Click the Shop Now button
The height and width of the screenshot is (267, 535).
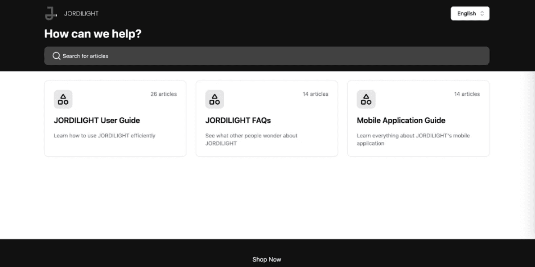click(267, 259)
